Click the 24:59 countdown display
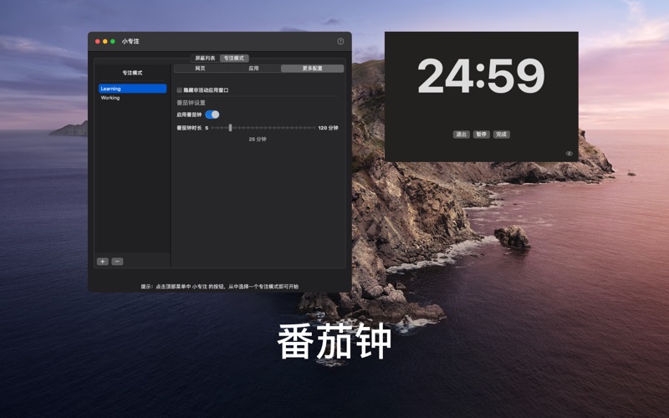 [481, 75]
